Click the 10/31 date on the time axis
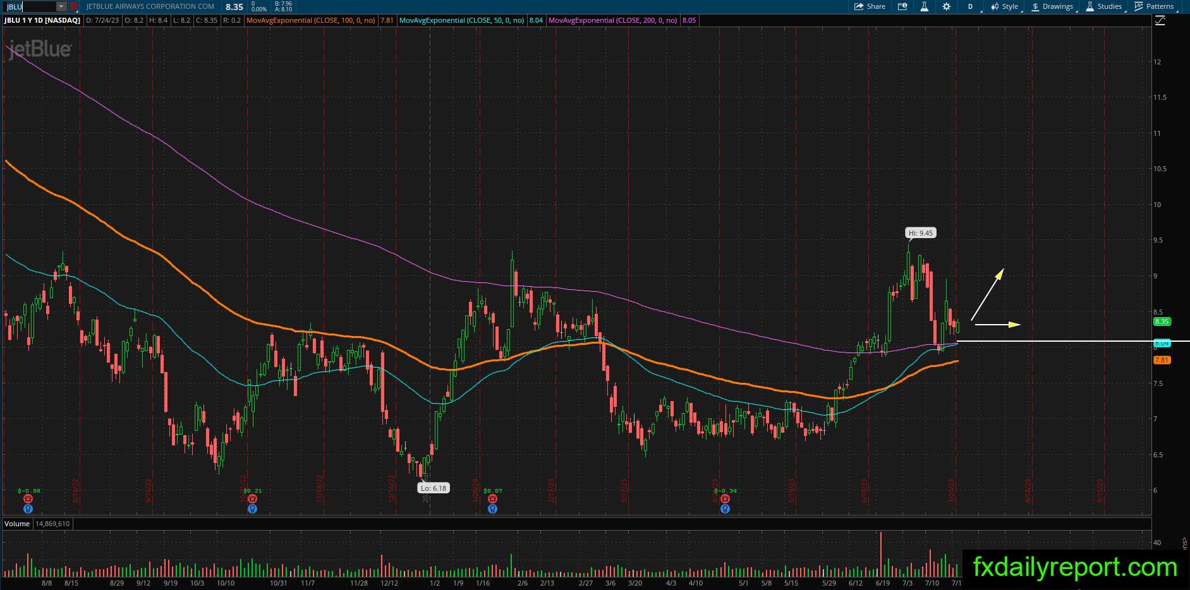 (279, 583)
